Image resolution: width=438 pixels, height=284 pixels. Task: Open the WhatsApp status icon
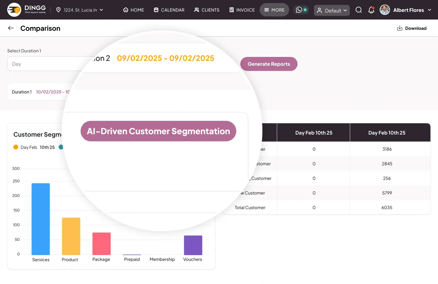[x=299, y=10]
